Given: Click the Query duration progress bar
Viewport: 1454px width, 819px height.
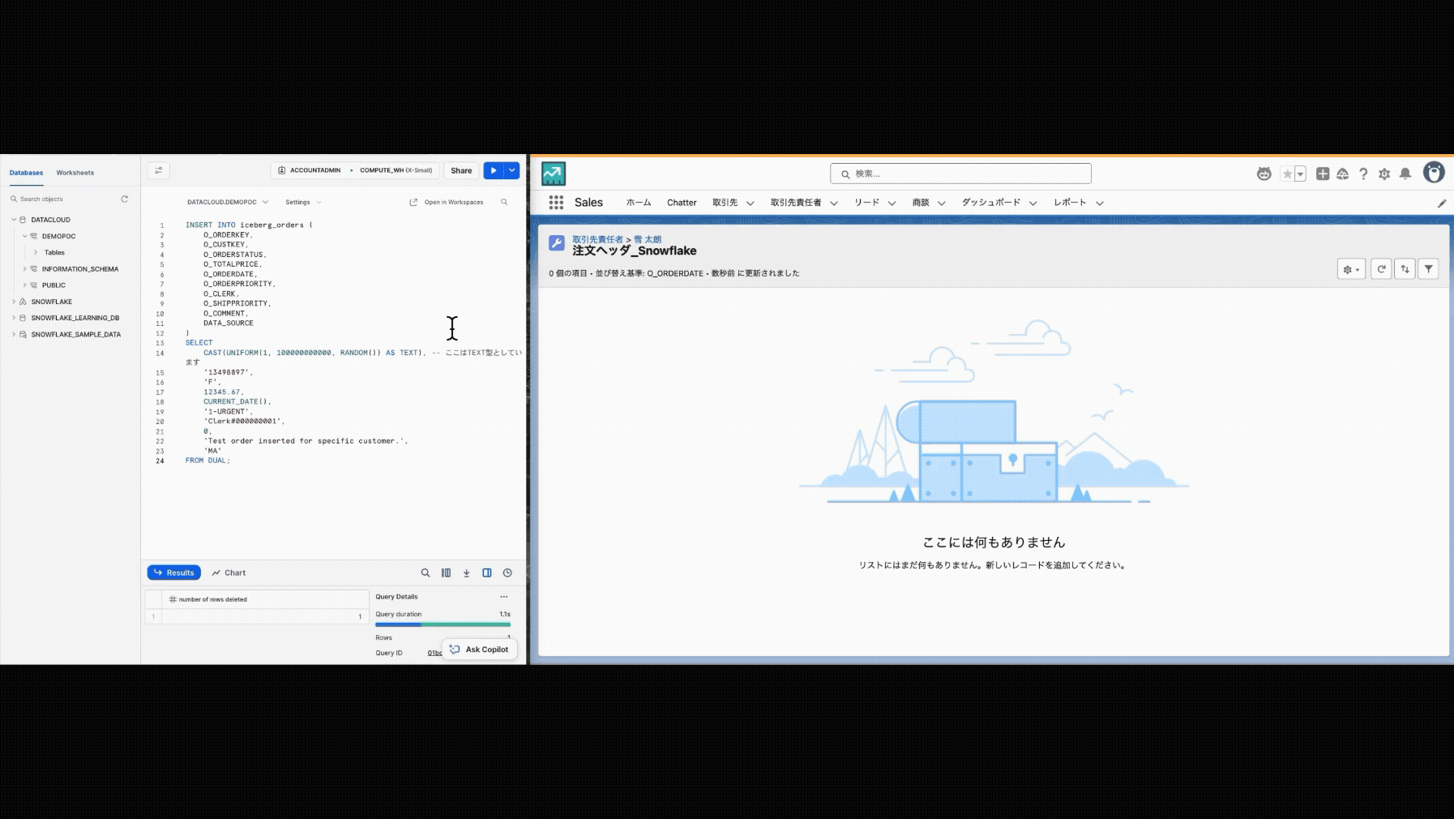Looking at the screenshot, I should click(443, 624).
